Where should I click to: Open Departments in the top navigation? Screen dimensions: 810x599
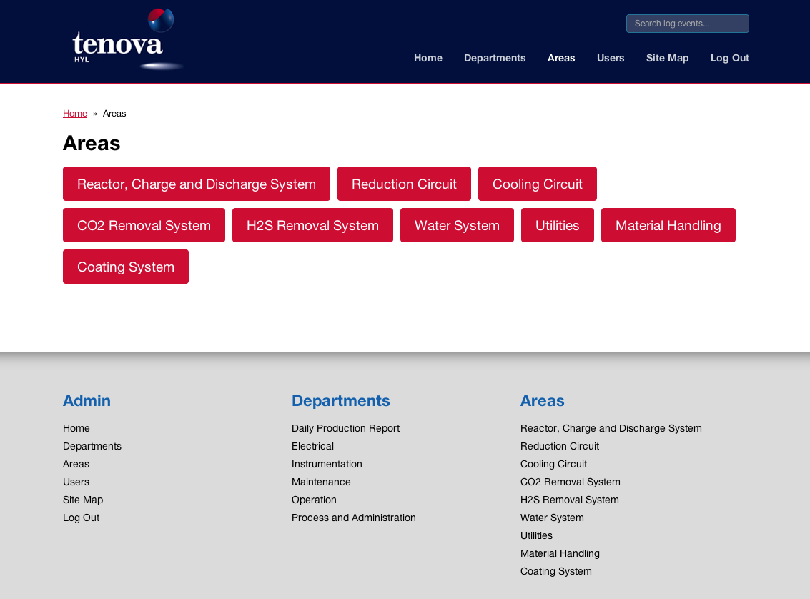coord(495,59)
